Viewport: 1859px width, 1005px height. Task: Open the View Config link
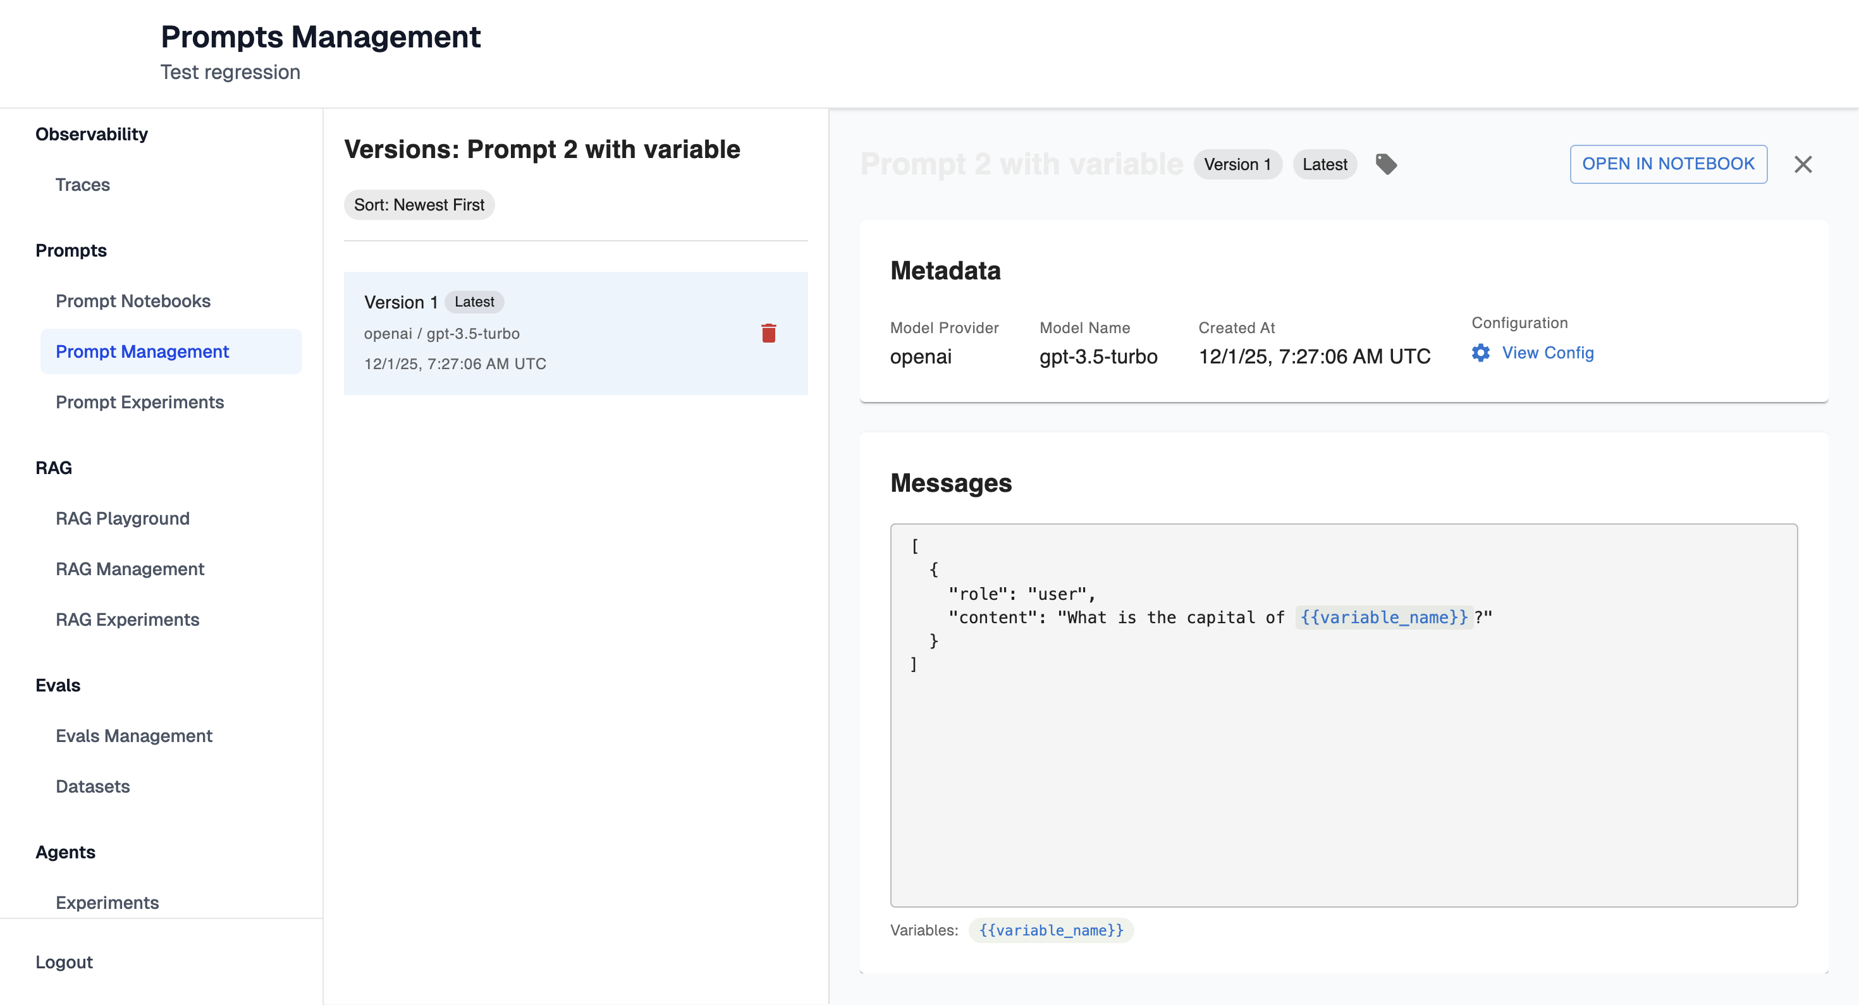click(x=1547, y=353)
